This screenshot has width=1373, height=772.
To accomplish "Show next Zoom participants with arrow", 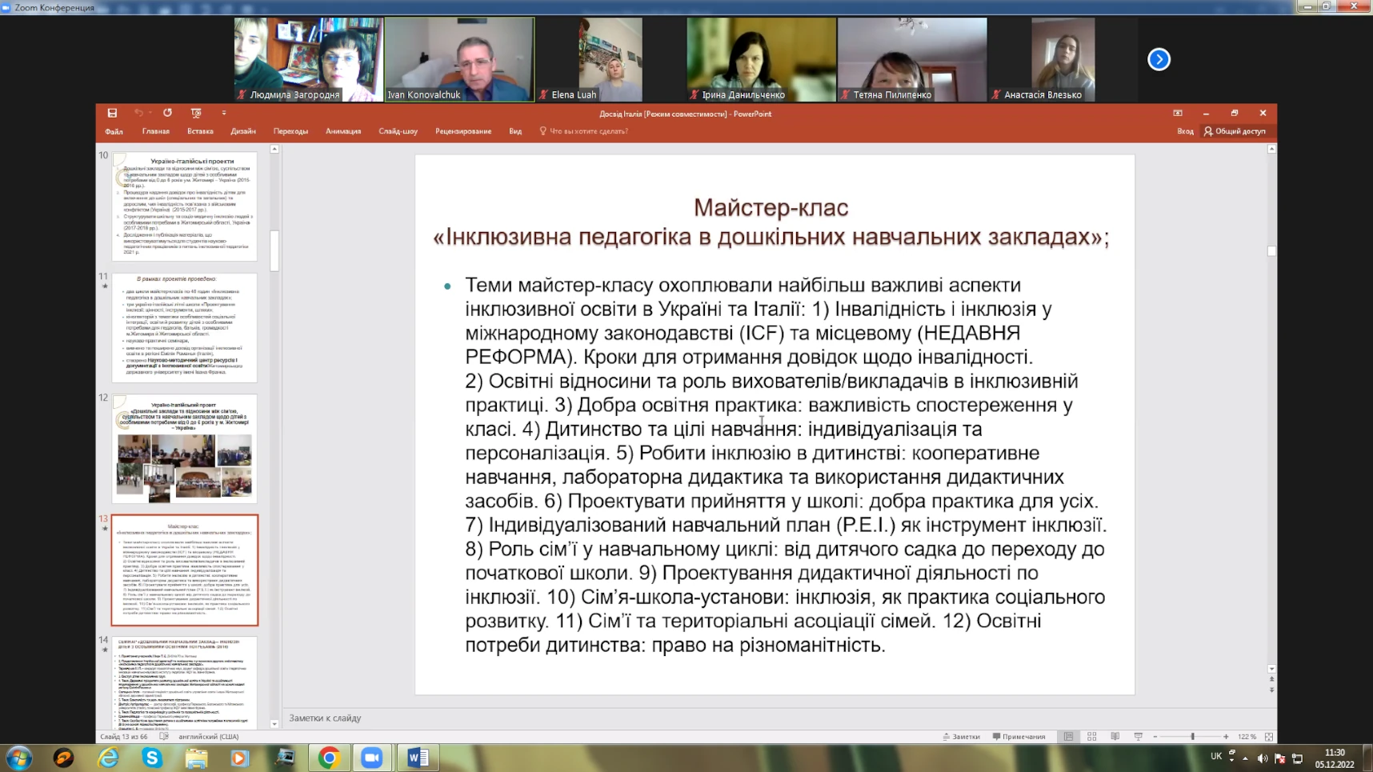I will [1159, 59].
